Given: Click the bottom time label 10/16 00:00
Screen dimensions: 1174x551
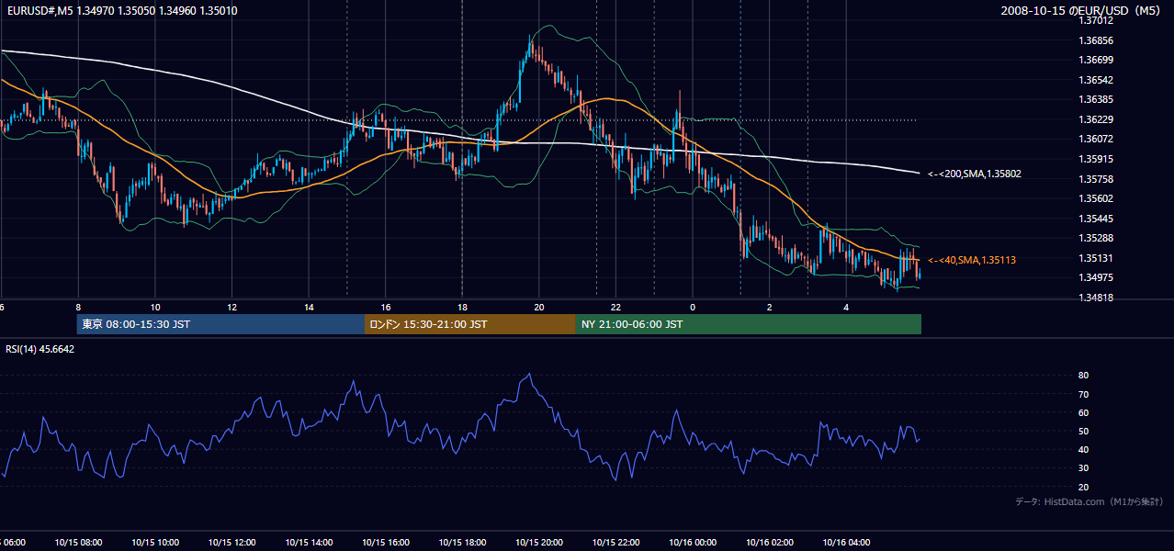Looking at the screenshot, I should pyautogui.click(x=693, y=543).
